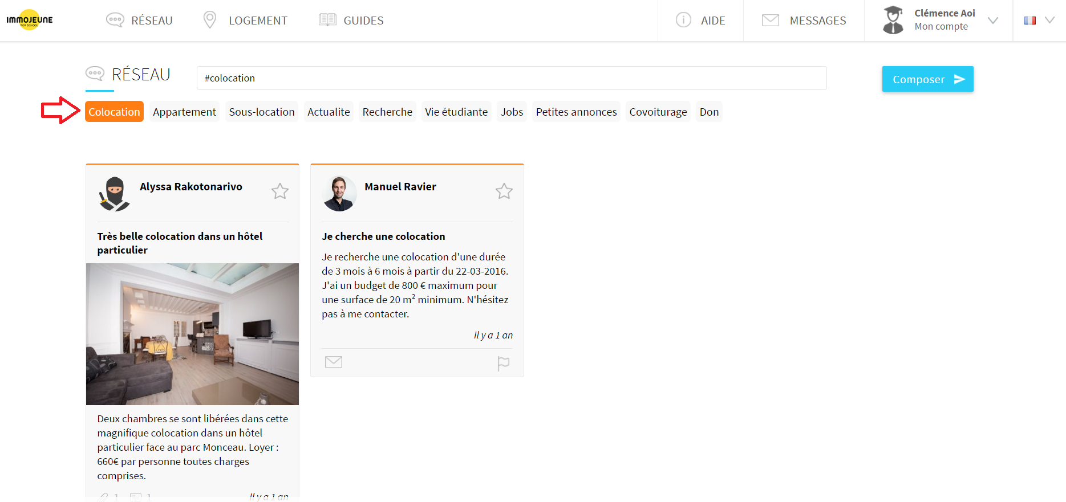
Task: Select the Colocation tag filter
Action: tap(114, 112)
